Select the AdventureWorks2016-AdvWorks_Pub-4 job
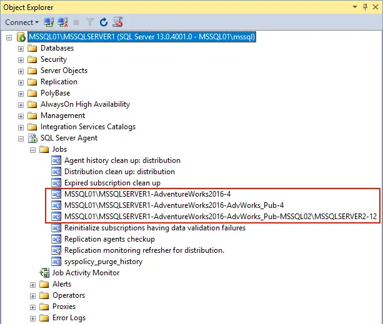This screenshot has width=383, height=324. pyautogui.click(x=174, y=205)
